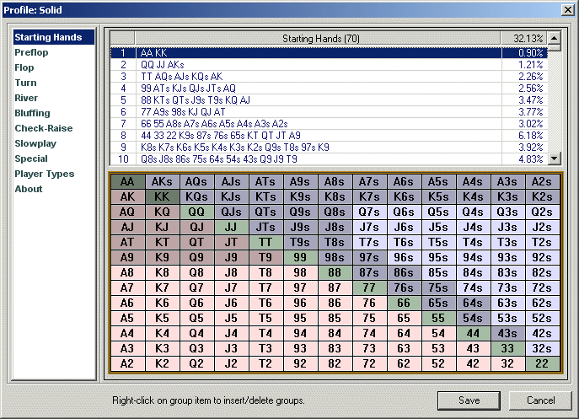Click the 99 cell in hand grid
Image resolution: width=579 pixels, height=419 pixels.
300,257
